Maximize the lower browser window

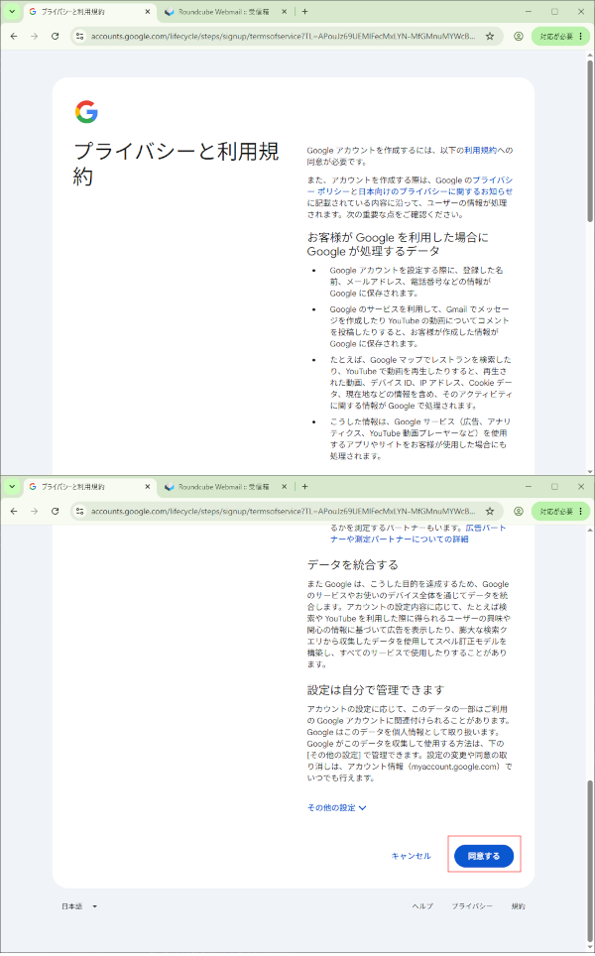(554, 487)
